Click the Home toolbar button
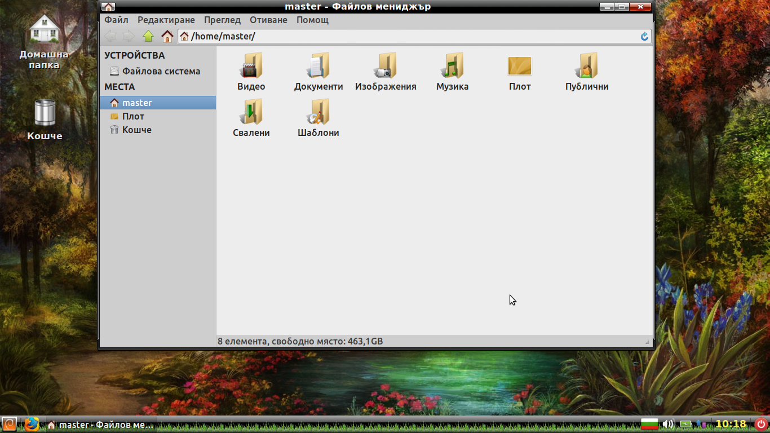770x433 pixels. coord(167,36)
